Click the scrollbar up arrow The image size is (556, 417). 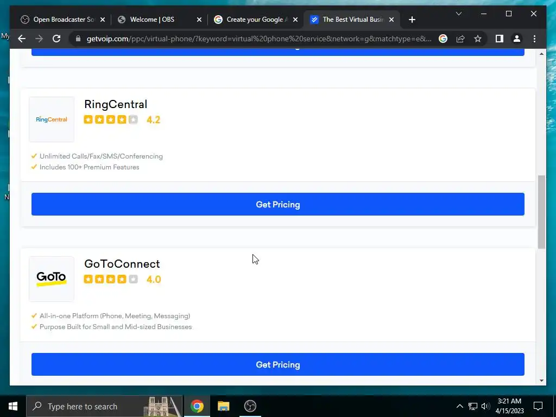pos(541,54)
